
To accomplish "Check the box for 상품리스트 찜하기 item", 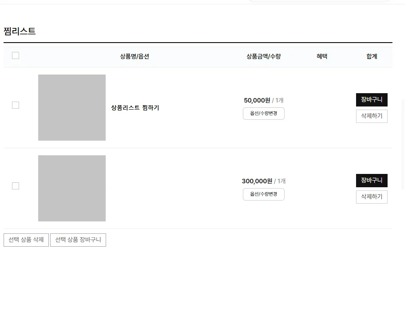I will 16,105.
